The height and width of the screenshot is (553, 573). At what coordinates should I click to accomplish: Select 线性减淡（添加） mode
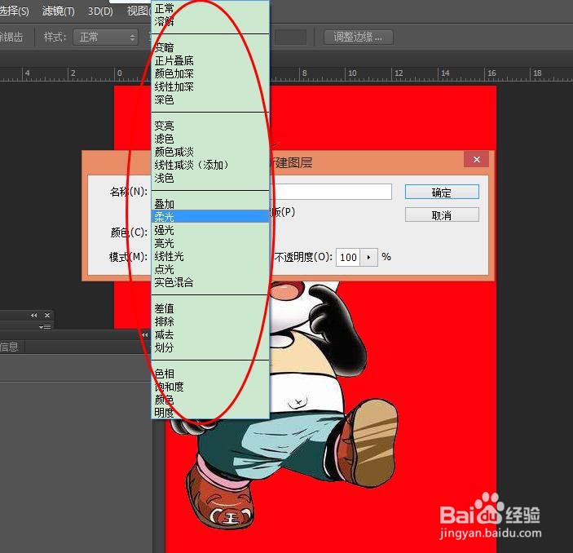(x=210, y=165)
